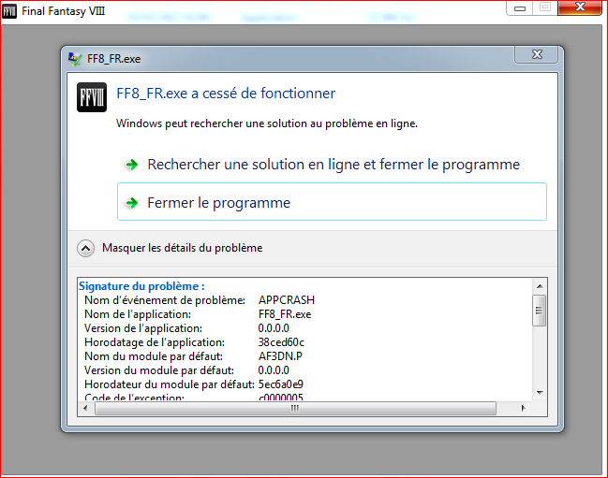Click the Final Fantasy VIII window title icon
This screenshot has width=608, height=478.
coord(9,11)
